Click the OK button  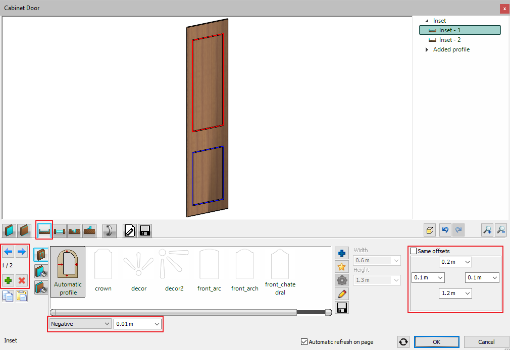pyautogui.click(x=436, y=341)
